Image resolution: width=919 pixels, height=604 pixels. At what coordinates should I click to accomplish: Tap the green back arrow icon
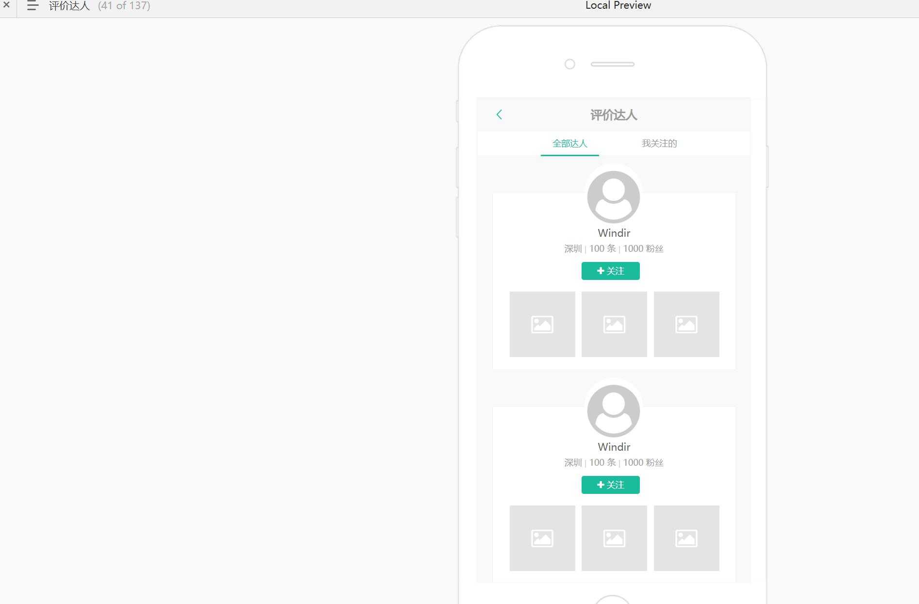click(499, 114)
